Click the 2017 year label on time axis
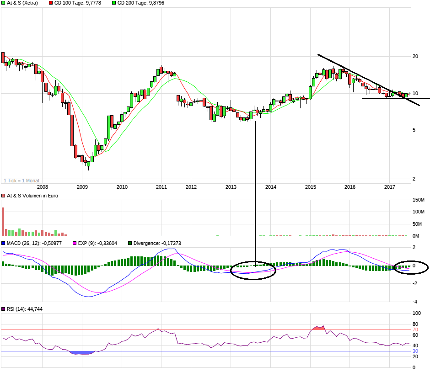 390,187
